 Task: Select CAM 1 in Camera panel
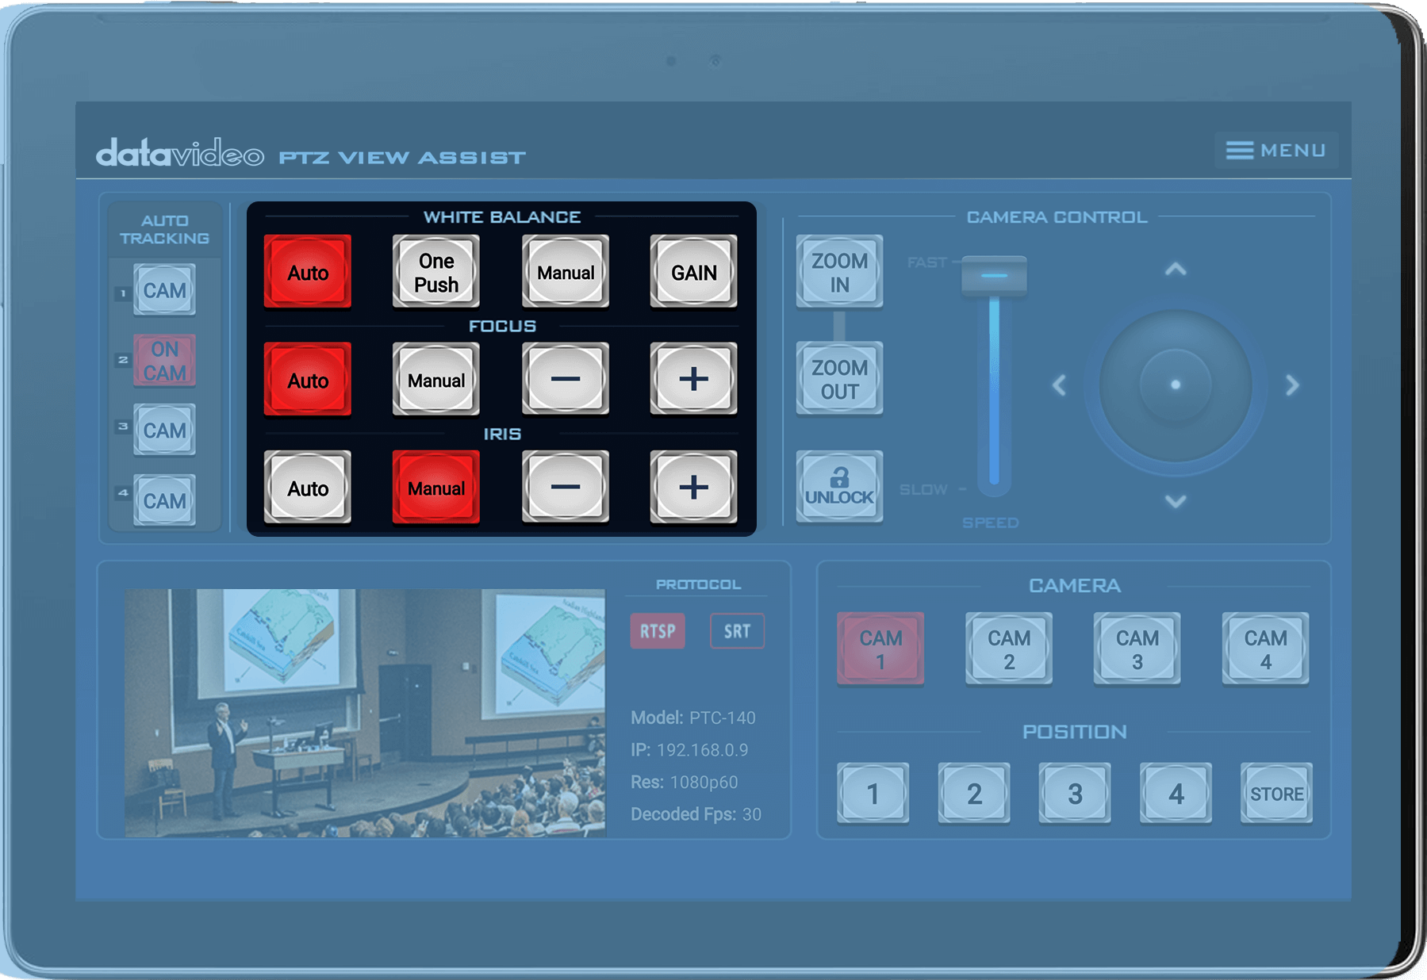880,649
